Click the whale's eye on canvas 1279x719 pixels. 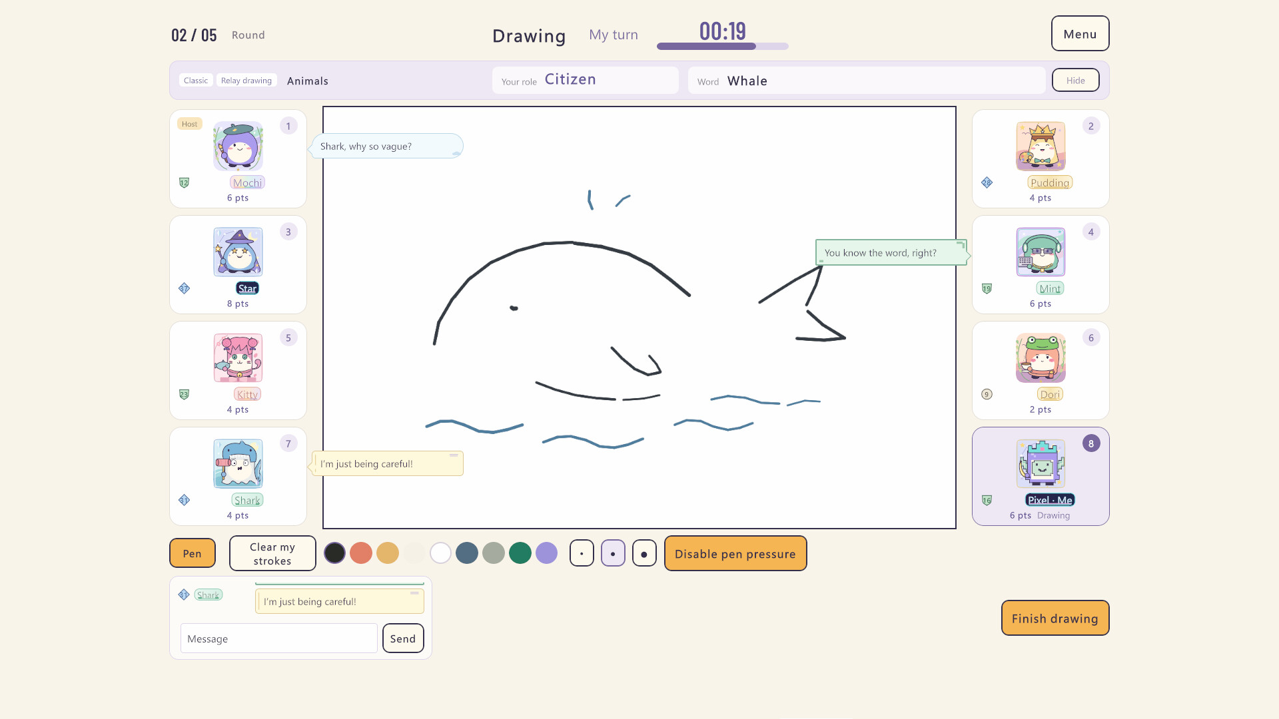point(514,308)
